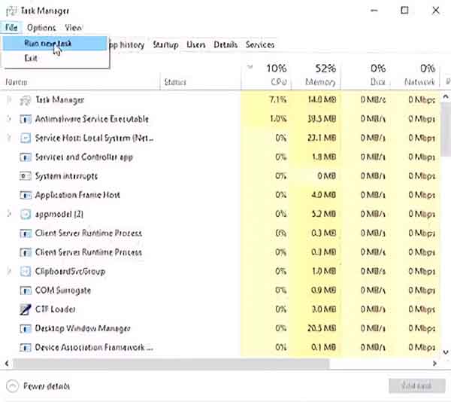451x402 pixels.
Task: Select the Desktop Window Manager row name
Action: 83,328
